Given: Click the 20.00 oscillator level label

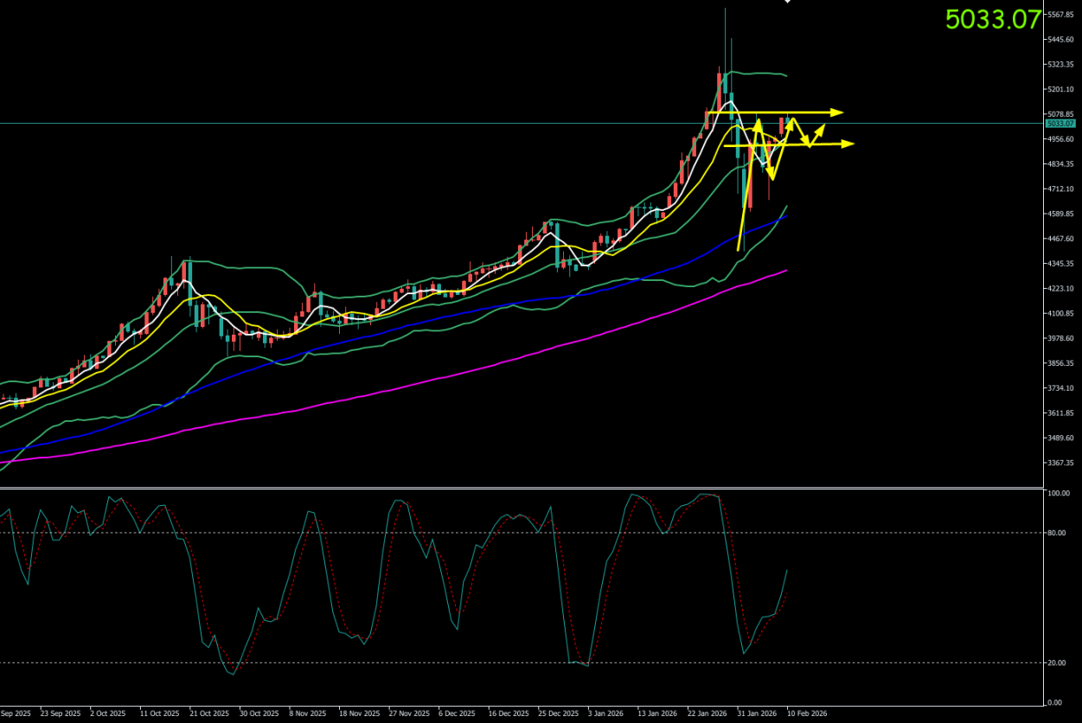Looking at the screenshot, I should (1056, 663).
